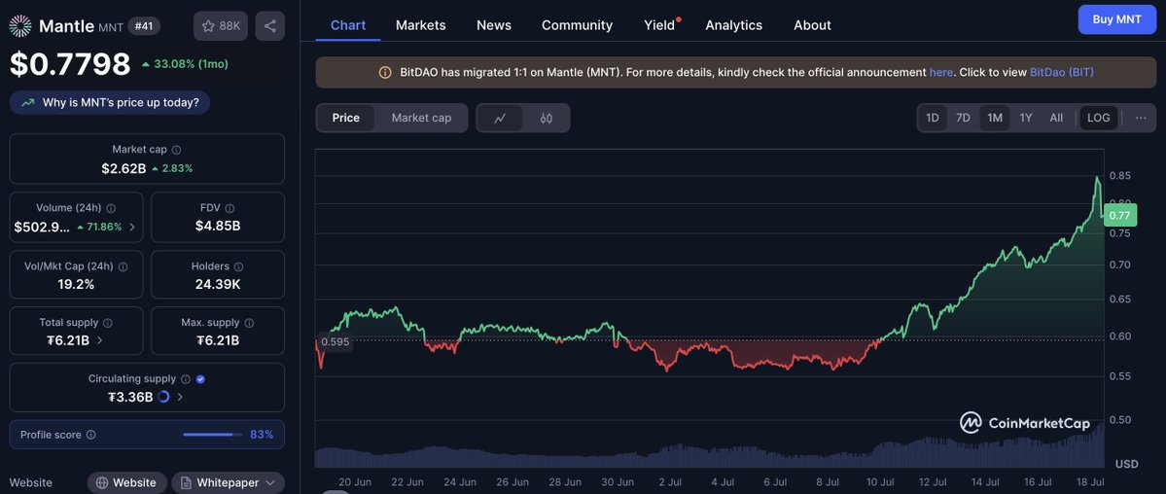1166x494 pixels.
Task: Click the 71.86% volume change value
Action: [99, 227]
